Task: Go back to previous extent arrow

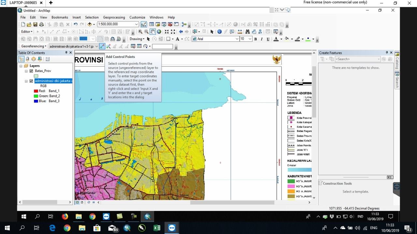Action: pos(181,32)
